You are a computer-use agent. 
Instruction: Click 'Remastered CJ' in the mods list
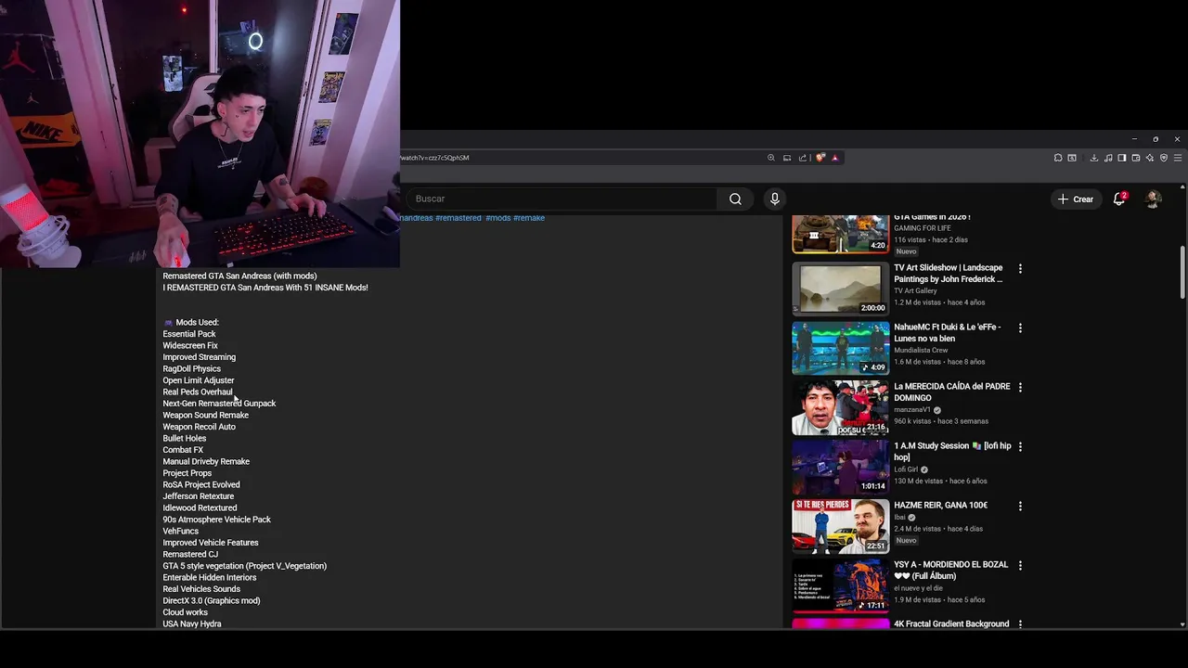pyautogui.click(x=190, y=554)
